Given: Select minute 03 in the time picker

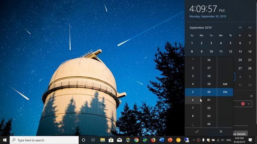Looking at the screenshot, I should (x=209, y=116).
